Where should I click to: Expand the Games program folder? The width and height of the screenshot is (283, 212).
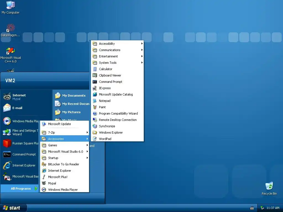pos(64,145)
